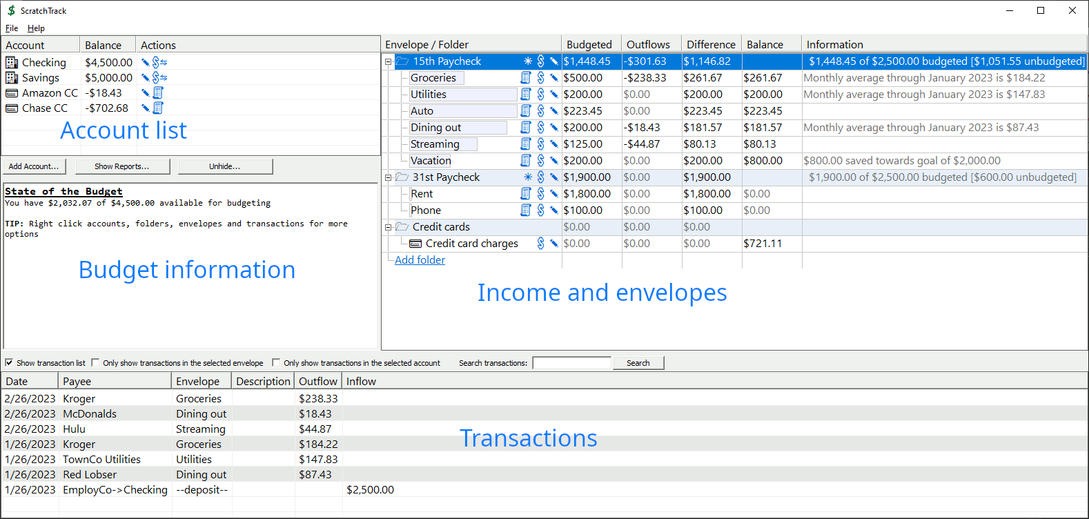Viewport: 1089px width, 519px height.
Task: Click the pencil icon for Utilities envelope
Action: click(x=553, y=95)
